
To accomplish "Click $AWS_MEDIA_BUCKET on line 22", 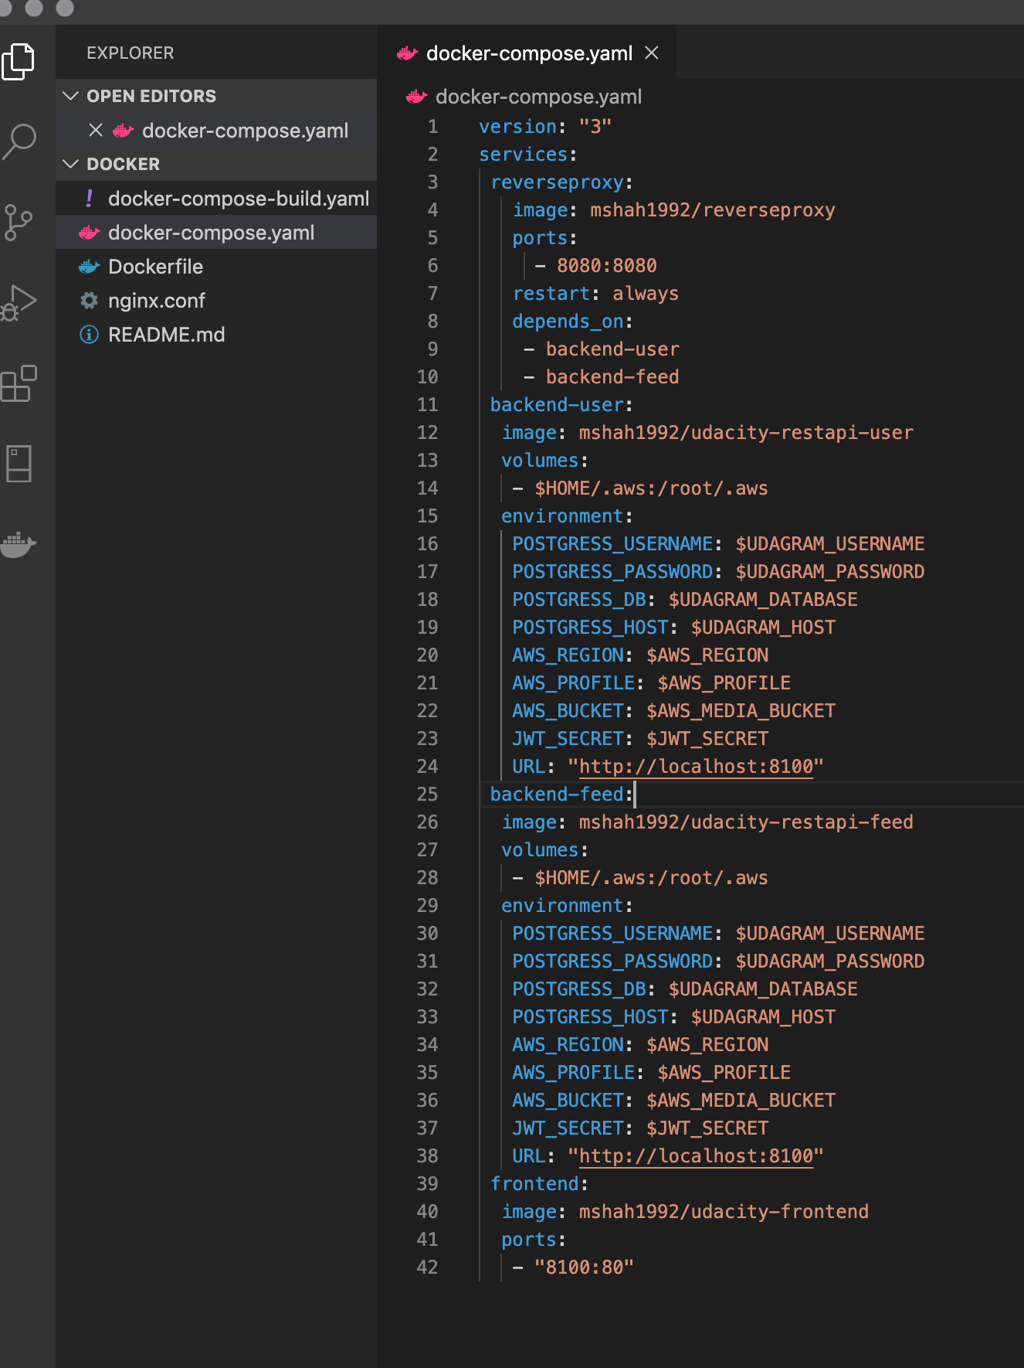I will pyautogui.click(x=741, y=710).
